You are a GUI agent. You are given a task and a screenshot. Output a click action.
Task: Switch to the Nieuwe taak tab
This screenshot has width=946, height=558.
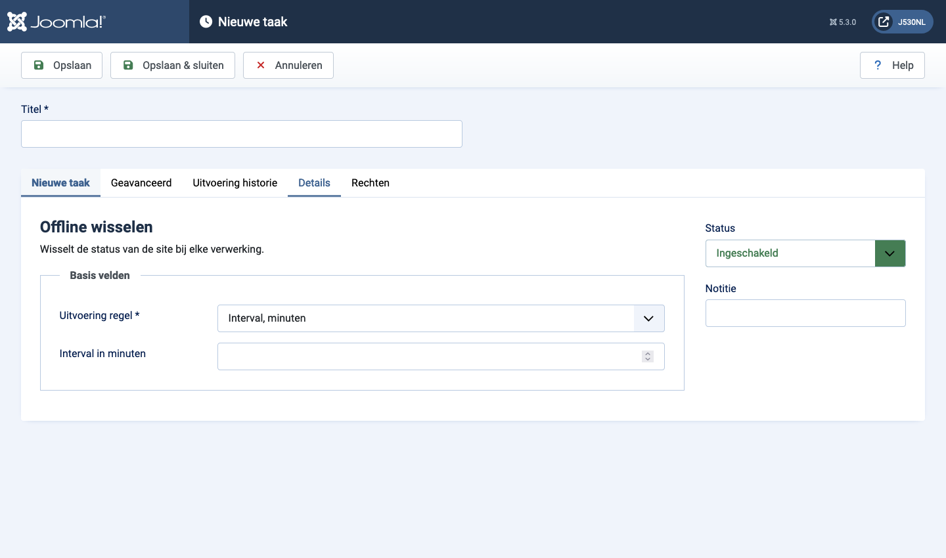(60, 183)
